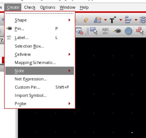Image resolution: width=146 pixels, height=138 pixels.
Task: Open dropdown arrow next to text tool
Action: pyautogui.click(x=121, y=20)
